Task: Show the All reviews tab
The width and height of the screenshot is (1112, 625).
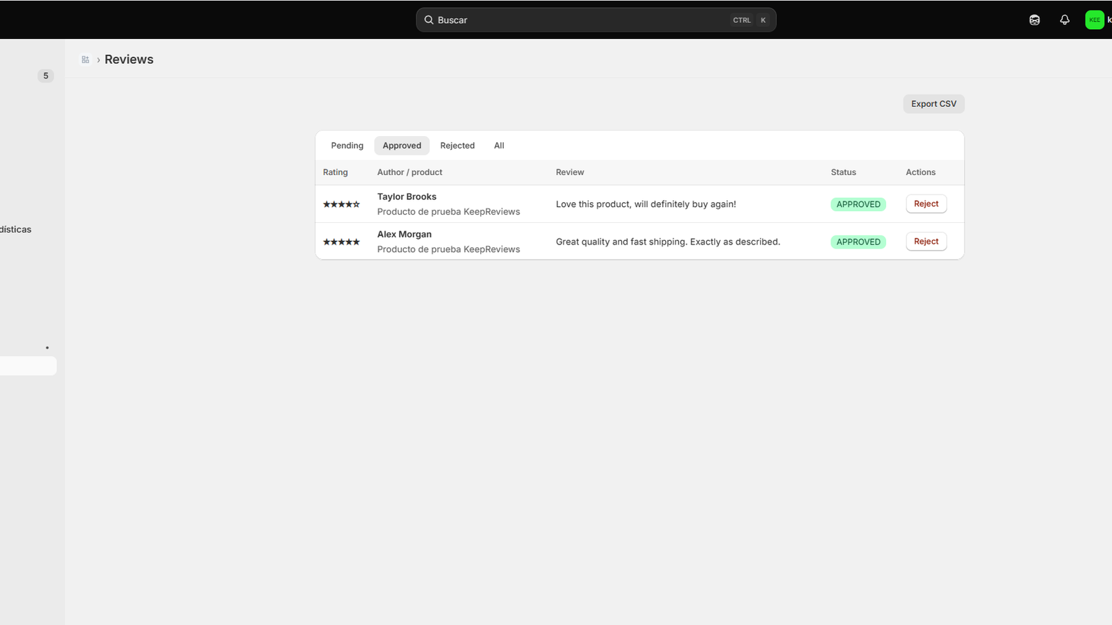Action: [499, 146]
